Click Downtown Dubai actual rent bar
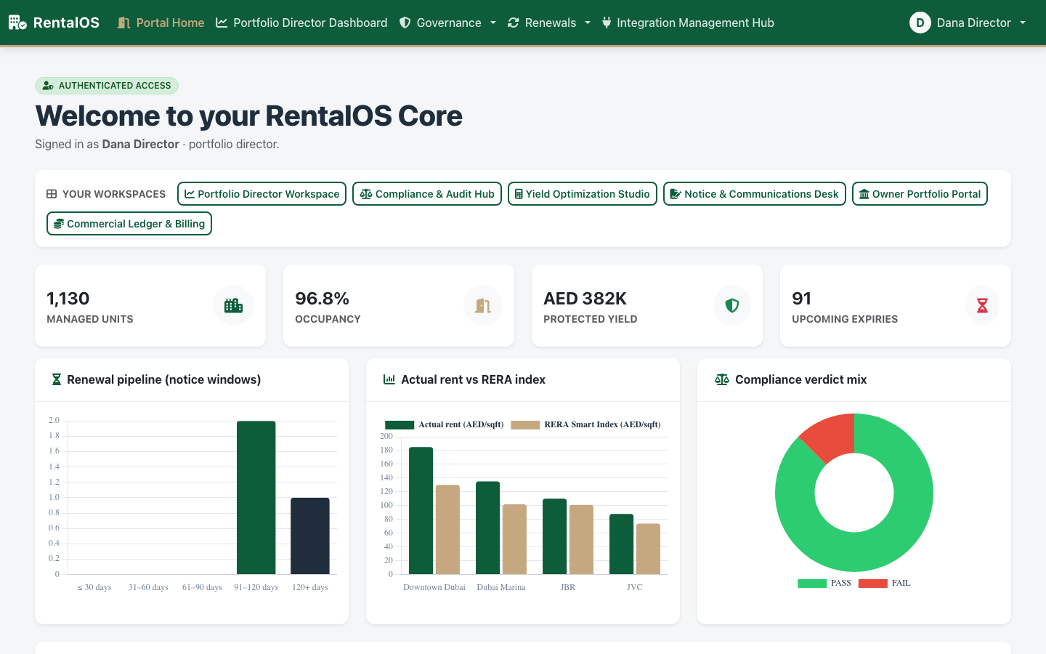This screenshot has width=1046, height=654. (x=421, y=511)
